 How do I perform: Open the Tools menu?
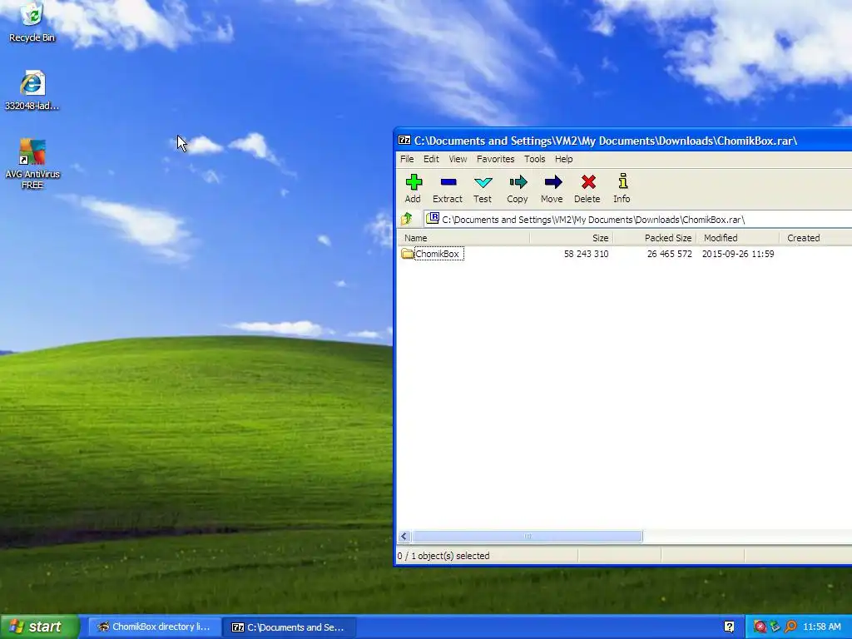pyautogui.click(x=535, y=159)
